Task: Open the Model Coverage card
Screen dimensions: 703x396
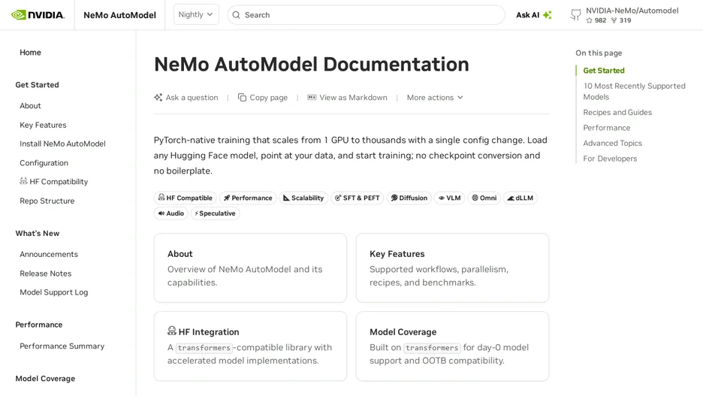Action: click(452, 346)
